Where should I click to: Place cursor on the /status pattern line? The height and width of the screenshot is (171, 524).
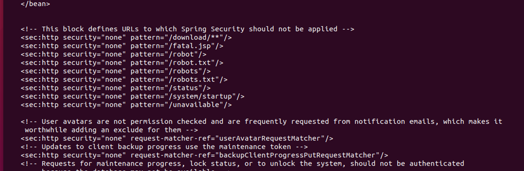coord(116,88)
